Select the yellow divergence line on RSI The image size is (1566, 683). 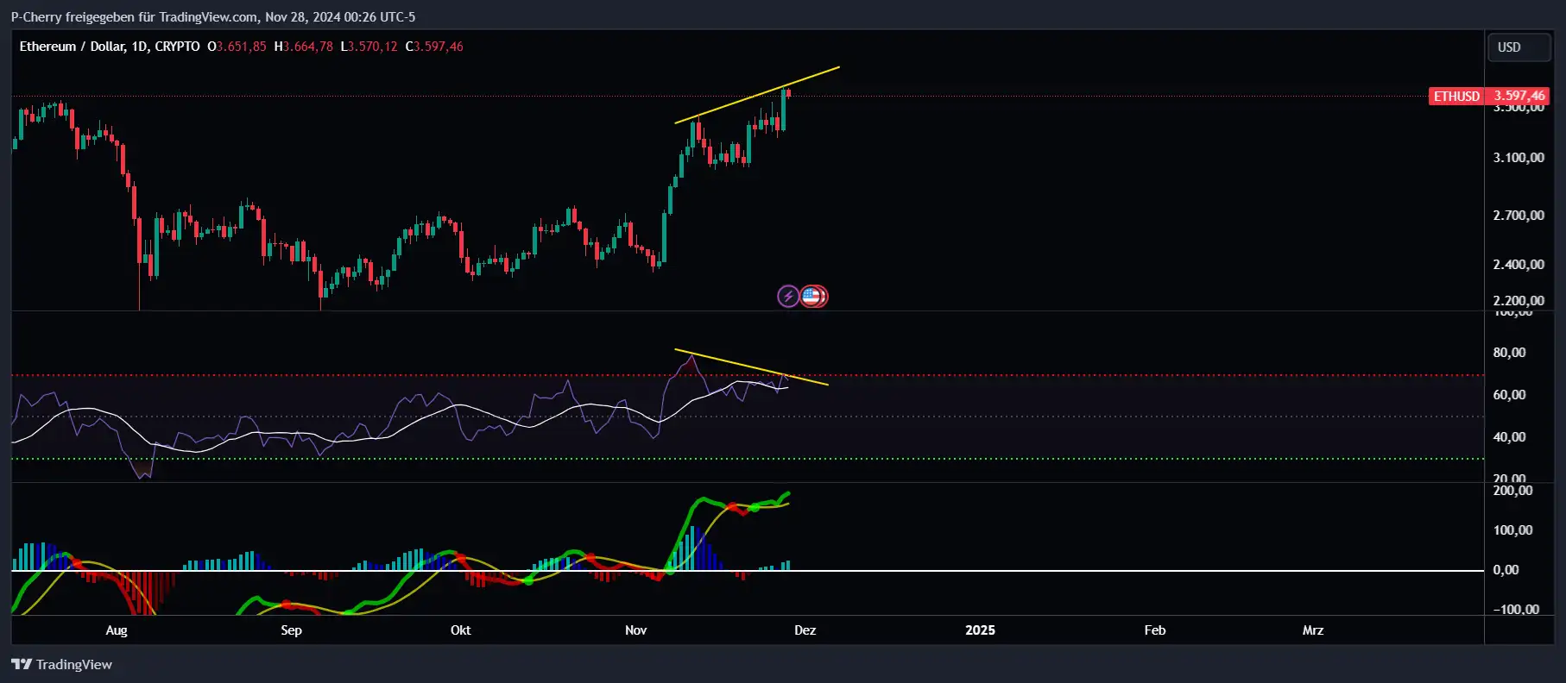click(751, 367)
